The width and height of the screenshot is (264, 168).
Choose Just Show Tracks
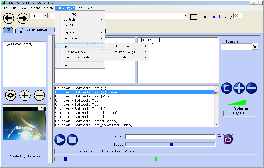tap(80, 52)
